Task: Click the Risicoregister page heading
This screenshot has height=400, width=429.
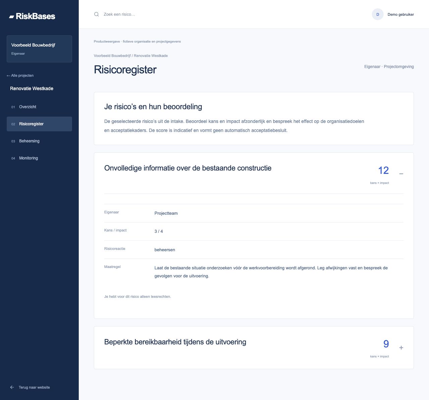Action: (x=125, y=70)
